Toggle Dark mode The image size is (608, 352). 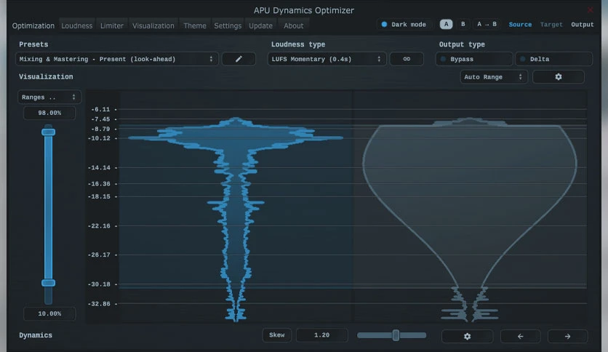tap(404, 25)
